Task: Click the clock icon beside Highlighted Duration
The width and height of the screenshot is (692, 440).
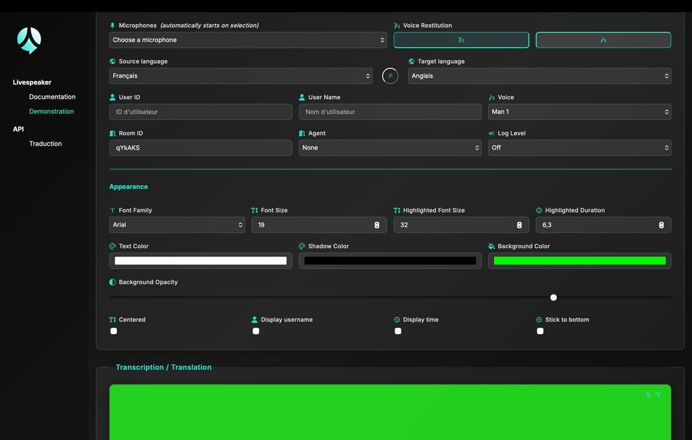Action: coord(539,211)
